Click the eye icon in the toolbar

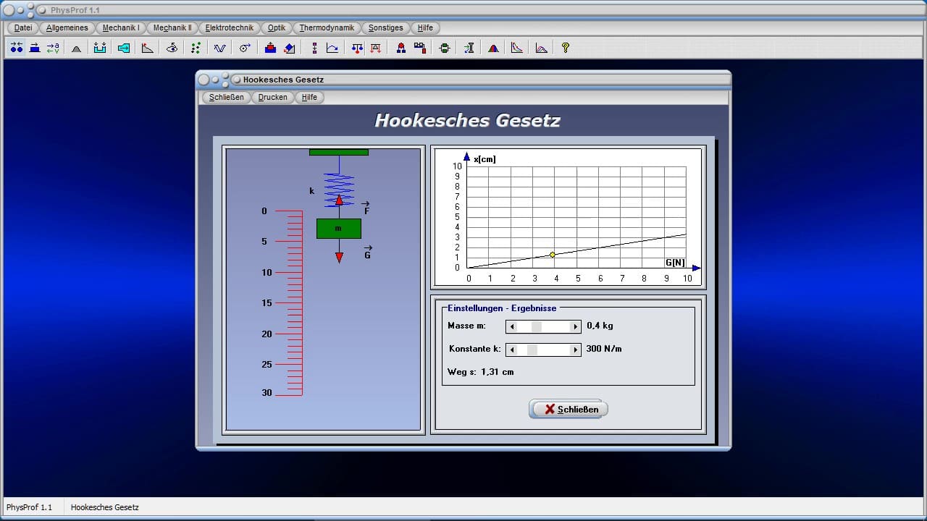pos(172,48)
